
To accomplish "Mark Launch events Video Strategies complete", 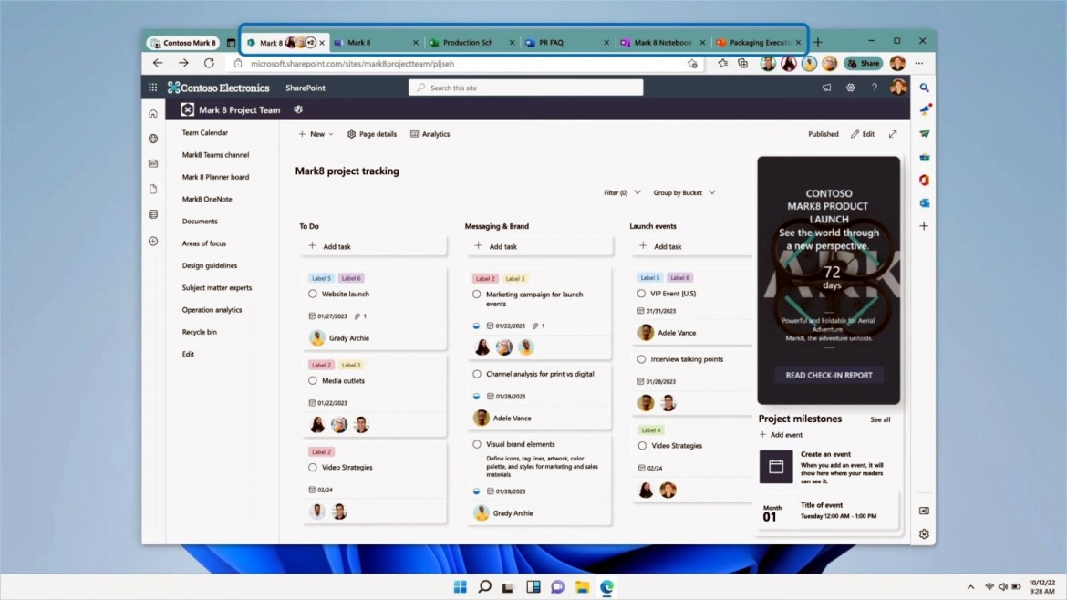I will [x=642, y=446].
